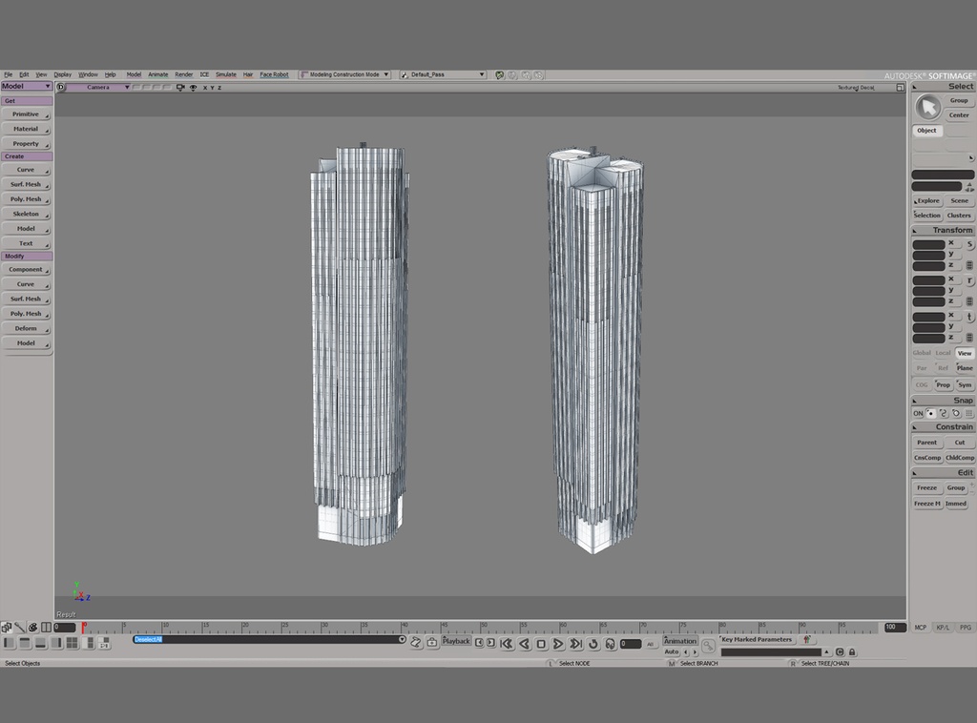
Task: Toggle the Object selection mode button
Action: pos(926,131)
